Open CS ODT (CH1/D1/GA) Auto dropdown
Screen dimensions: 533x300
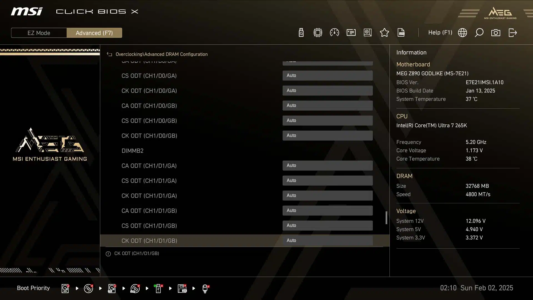tap(328, 181)
